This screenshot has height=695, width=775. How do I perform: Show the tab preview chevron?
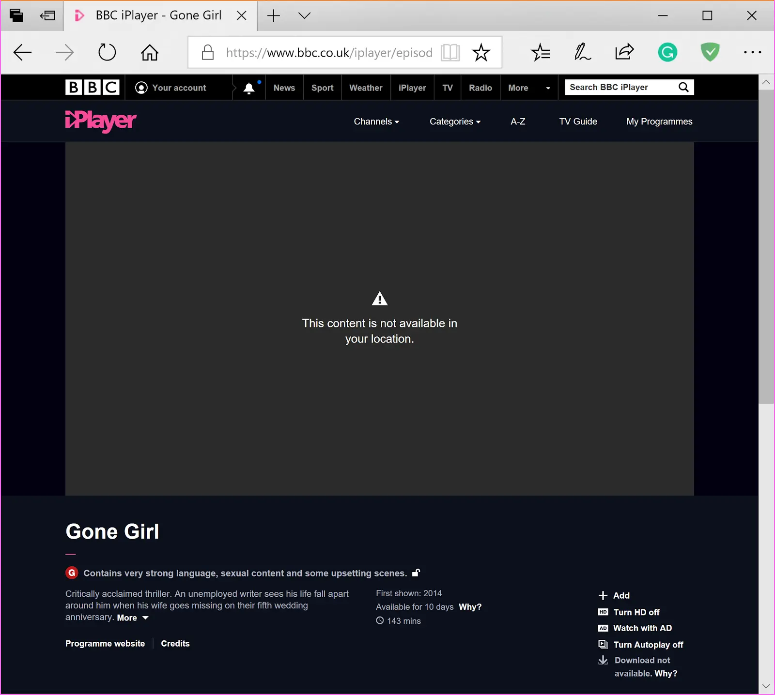pyautogui.click(x=304, y=15)
